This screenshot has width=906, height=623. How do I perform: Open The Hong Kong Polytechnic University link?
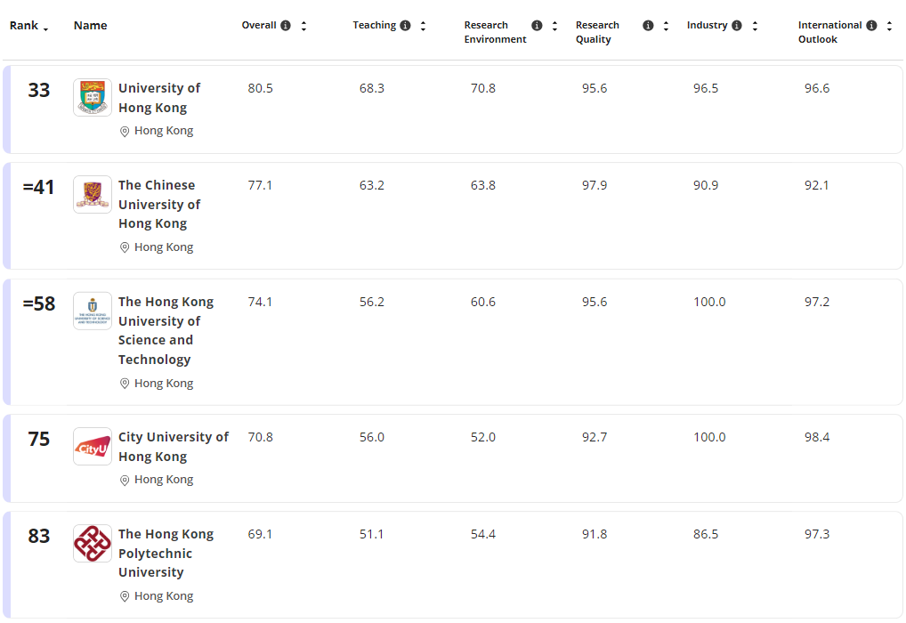click(166, 553)
